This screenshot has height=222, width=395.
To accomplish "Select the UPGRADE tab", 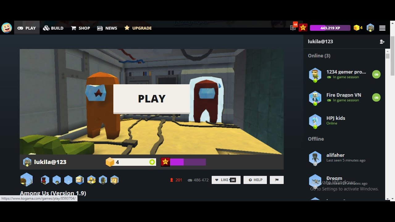I will tap(138, 28).
